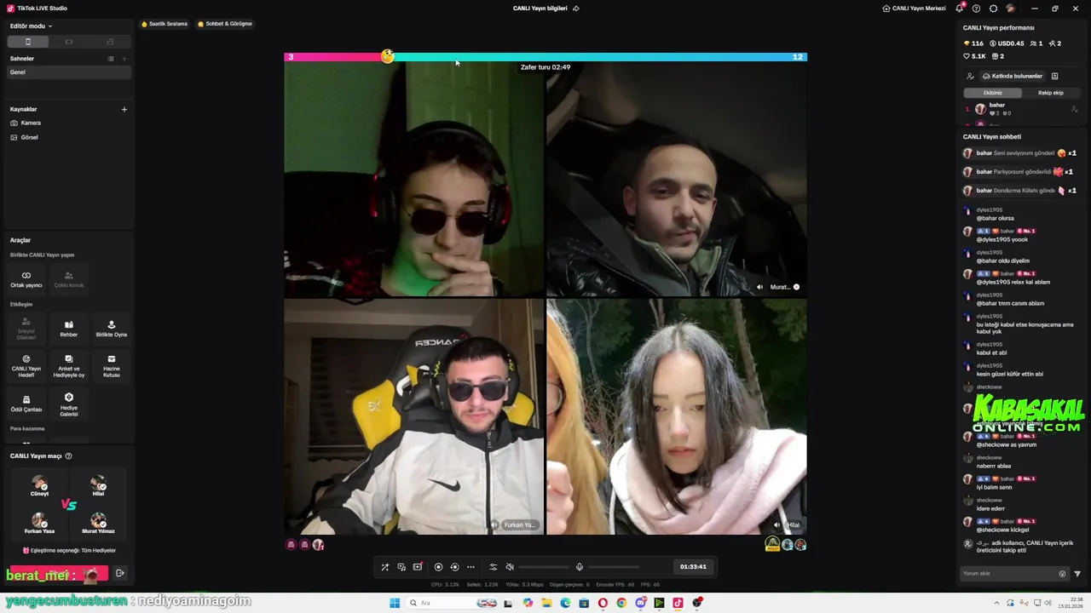Open the profile avatar menu
This screenshot has height=613, width=1091.
1010,9
